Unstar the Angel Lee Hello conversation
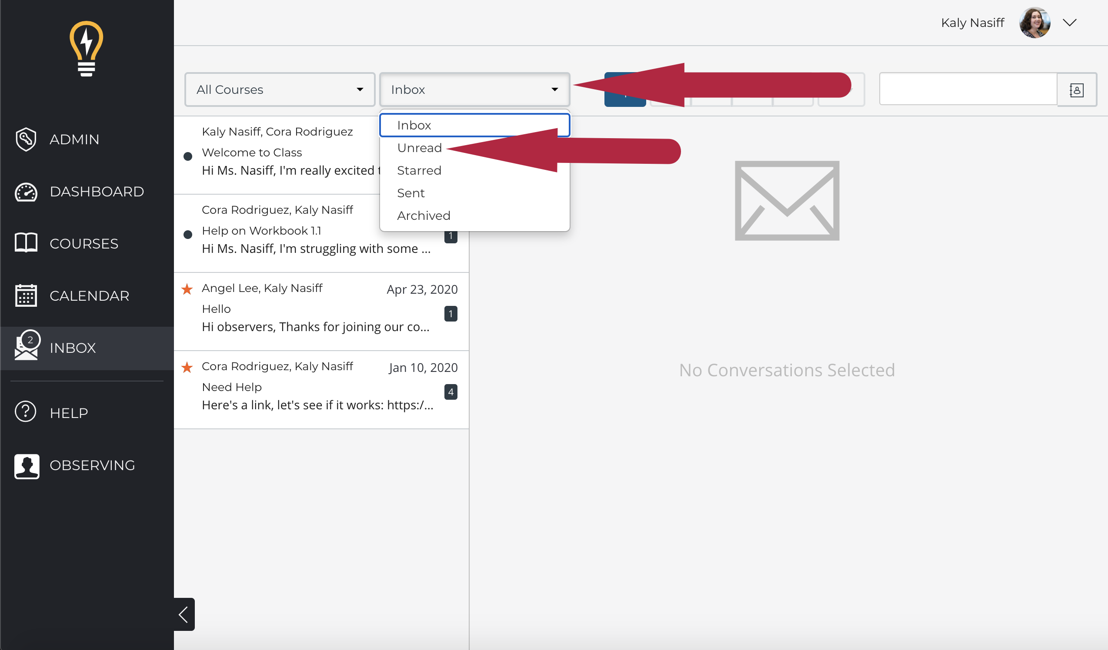 click(x=187, y=289)
